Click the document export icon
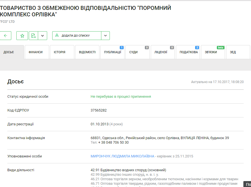Image resolution: width=251 pixels, height=187 pixels. pos(33,36)
